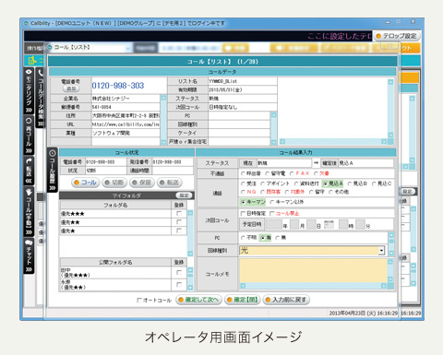The width and height of the screenshot is (443, 355).
Task: Open the モニタリング side tab with eye icon
Action: tap(29, 90)
